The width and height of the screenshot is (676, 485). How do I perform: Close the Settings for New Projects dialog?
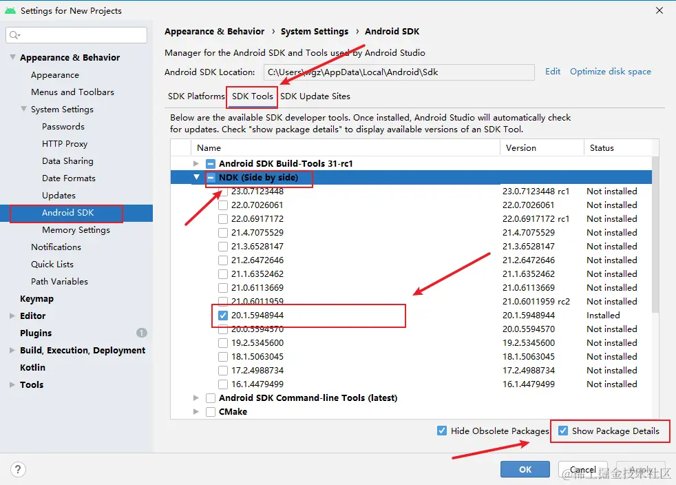659,10
